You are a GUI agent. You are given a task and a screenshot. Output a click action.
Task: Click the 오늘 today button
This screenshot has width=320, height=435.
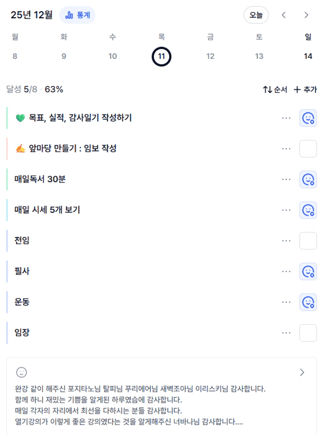click(x=256, y=15)
